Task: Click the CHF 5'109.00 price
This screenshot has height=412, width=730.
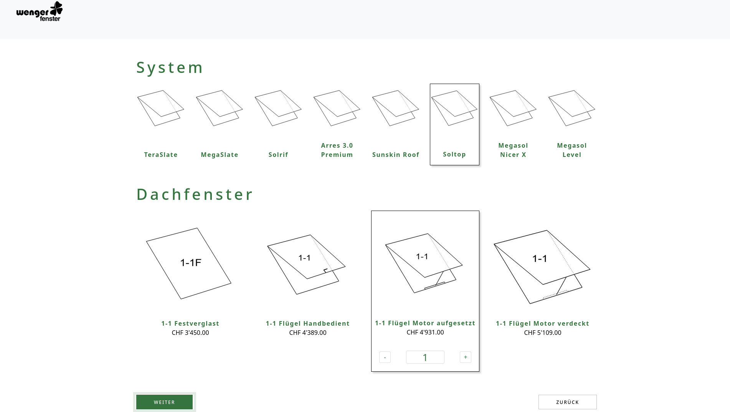Action: tap(543, 333)
